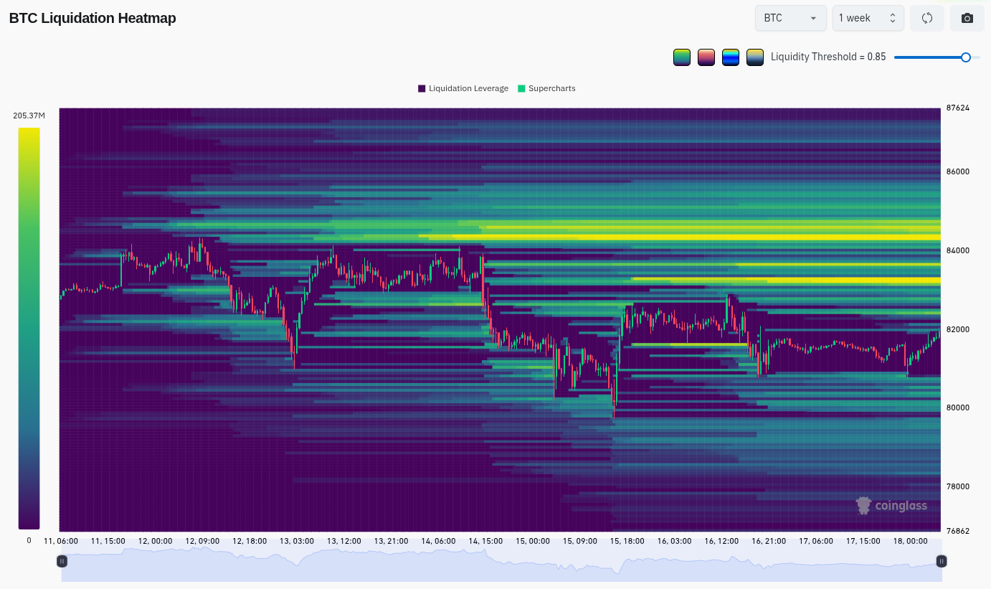Click the 205.37M scale maximum label
Screen dimensions: 991x589
pos(29,116)
